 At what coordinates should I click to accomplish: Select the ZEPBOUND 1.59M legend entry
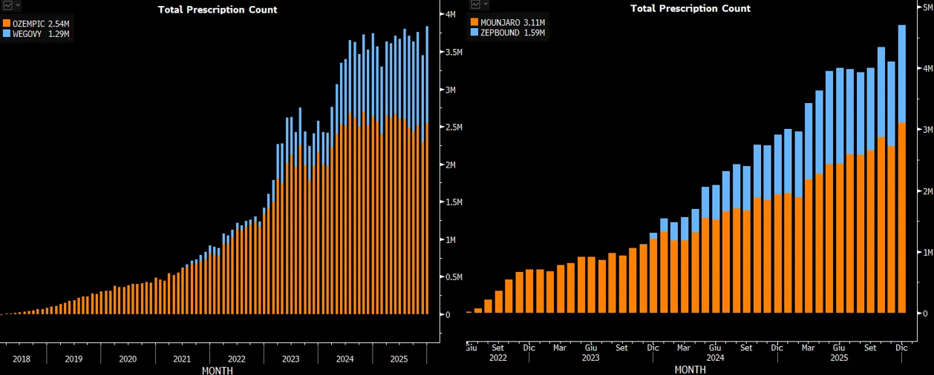pos(508,33)
